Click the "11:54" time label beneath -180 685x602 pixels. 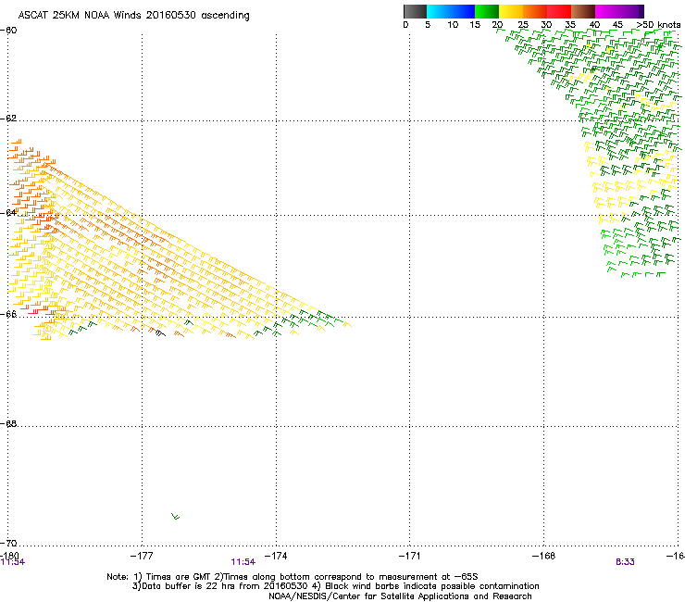pyautogui.click(x=13, y=562)
